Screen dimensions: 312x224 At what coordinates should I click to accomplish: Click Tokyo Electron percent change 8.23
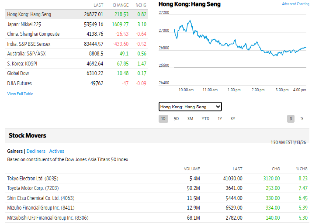pyautogui.click(x=303, y=179)
